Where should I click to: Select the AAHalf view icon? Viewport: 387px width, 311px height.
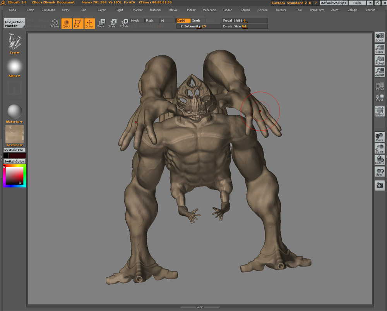(379, 72)
